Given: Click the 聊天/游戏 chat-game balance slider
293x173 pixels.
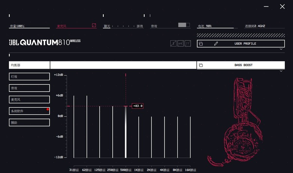Looking at the screenshot, I should click(x=123, y=26).
